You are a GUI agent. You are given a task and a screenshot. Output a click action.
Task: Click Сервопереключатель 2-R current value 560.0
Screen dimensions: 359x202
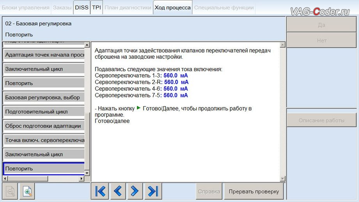tap(171, 82)
